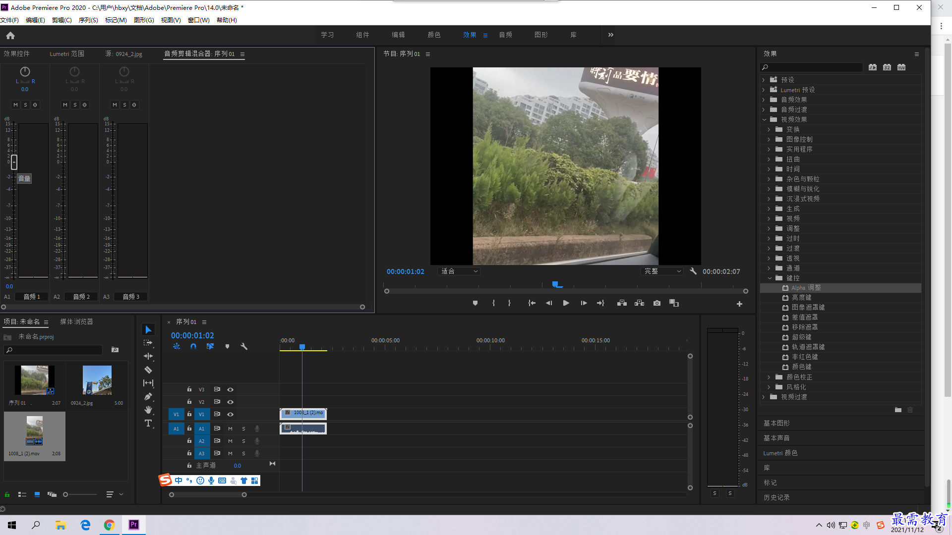Click Mark In bracket button
Screen dimensions: 952x535
click(x=493, y=303)
